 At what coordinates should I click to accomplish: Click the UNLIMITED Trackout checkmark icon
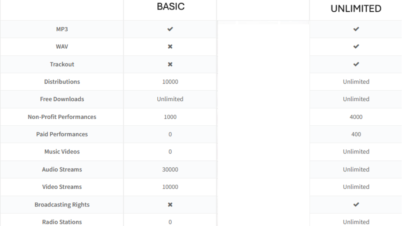point(356,64)
